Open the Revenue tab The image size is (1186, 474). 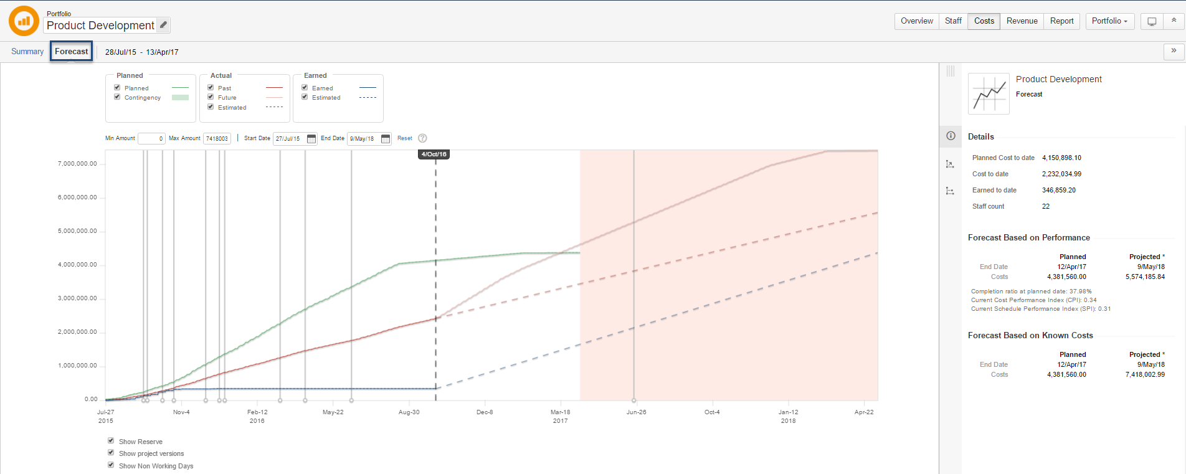1022,21
